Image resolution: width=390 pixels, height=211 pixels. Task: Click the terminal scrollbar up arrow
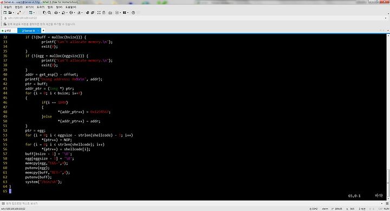(388, 36)
